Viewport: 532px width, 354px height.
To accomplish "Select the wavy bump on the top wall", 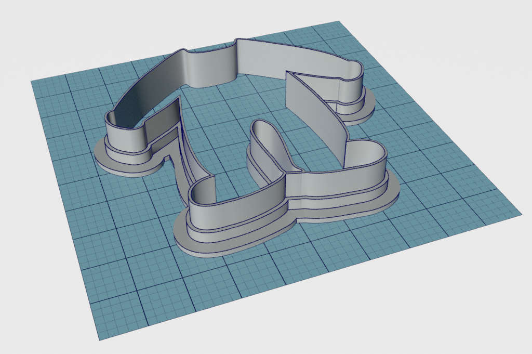I will [208, 68].
